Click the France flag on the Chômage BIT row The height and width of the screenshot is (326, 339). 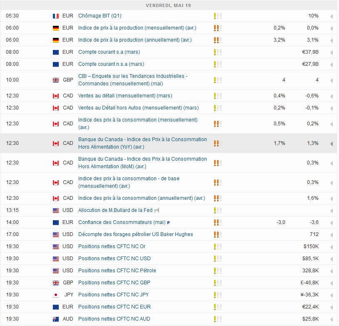(56, 16)
